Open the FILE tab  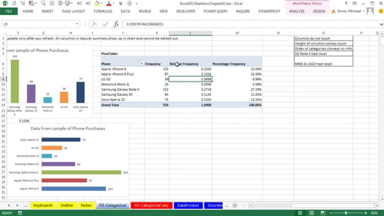pos(9,11)
